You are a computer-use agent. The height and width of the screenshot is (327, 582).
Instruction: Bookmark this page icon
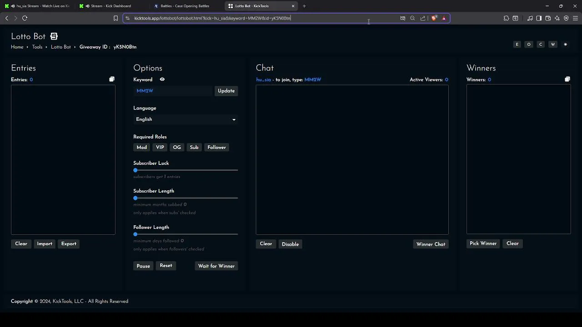click(115, 18)
